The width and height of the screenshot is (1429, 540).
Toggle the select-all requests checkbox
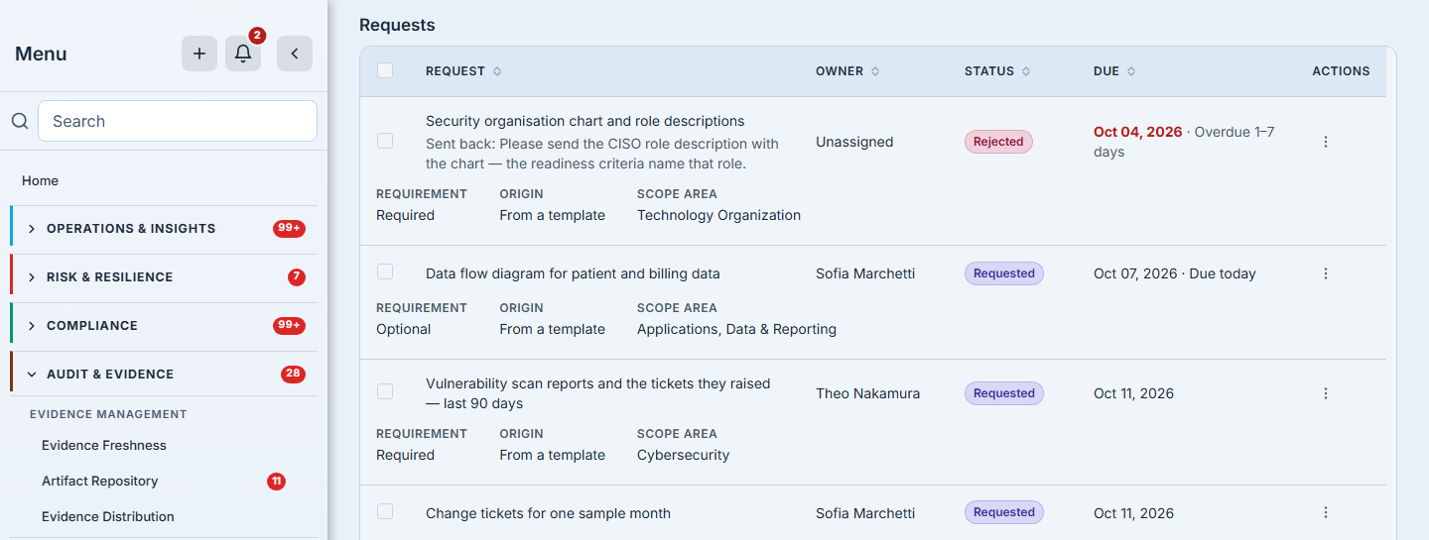(385, 70)
